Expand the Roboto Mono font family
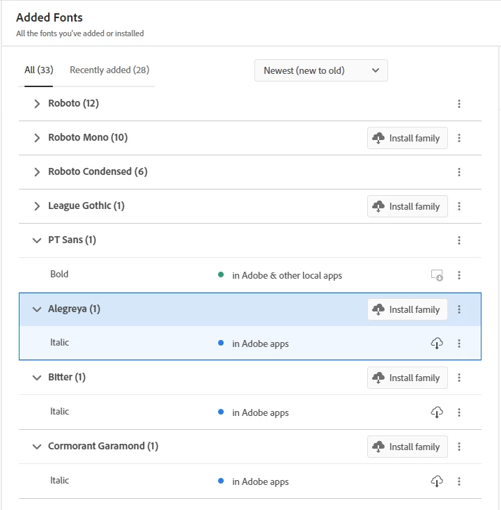 (x=37, y=138)
